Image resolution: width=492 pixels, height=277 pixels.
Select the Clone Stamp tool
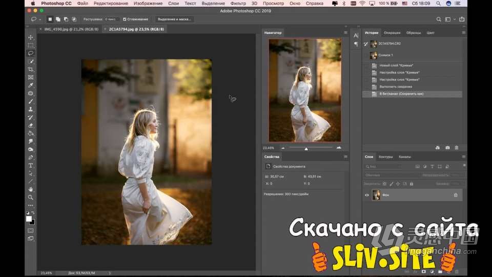(30, 109)
